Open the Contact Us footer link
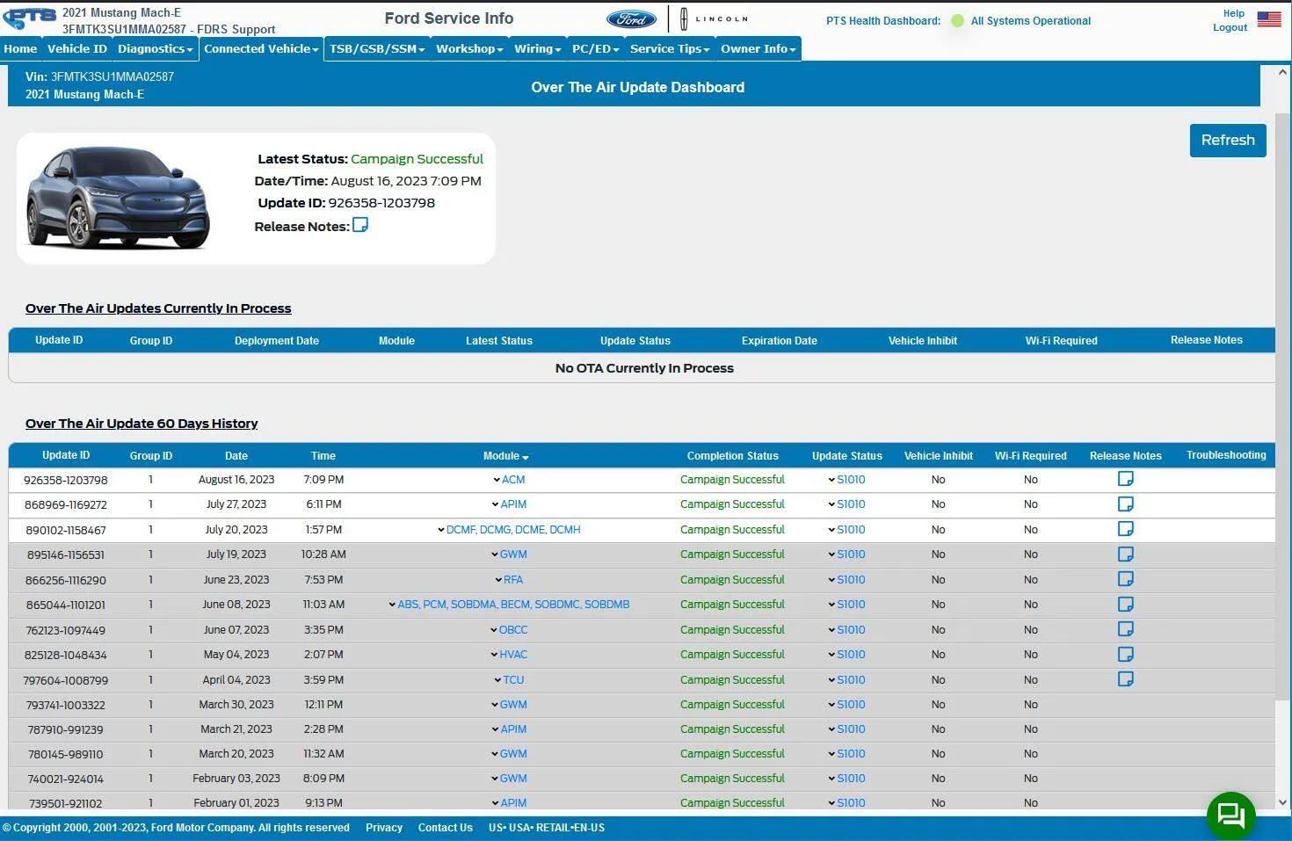Viewport: 1292px width, 841px height. click(446, 828)
